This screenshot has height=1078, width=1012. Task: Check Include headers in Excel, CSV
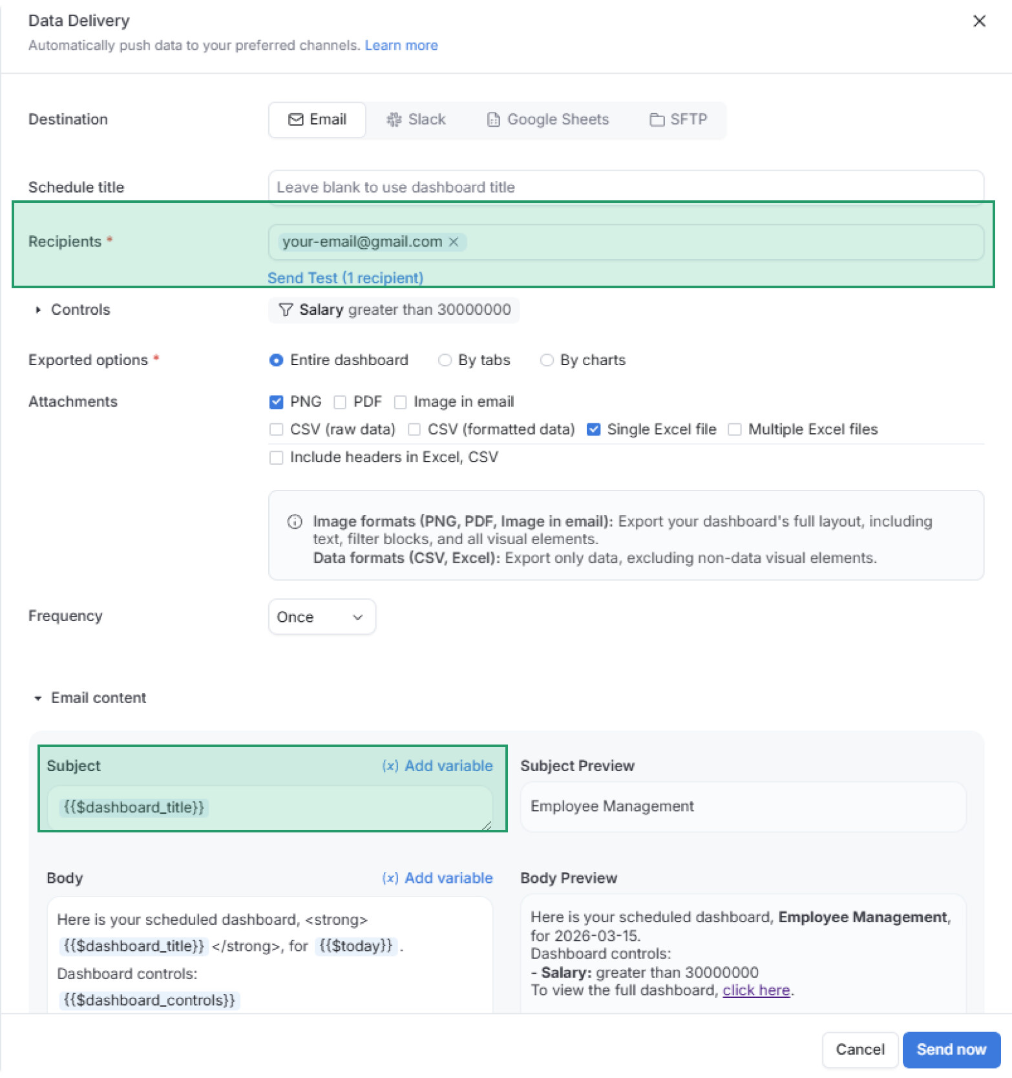tap(276, 458)
